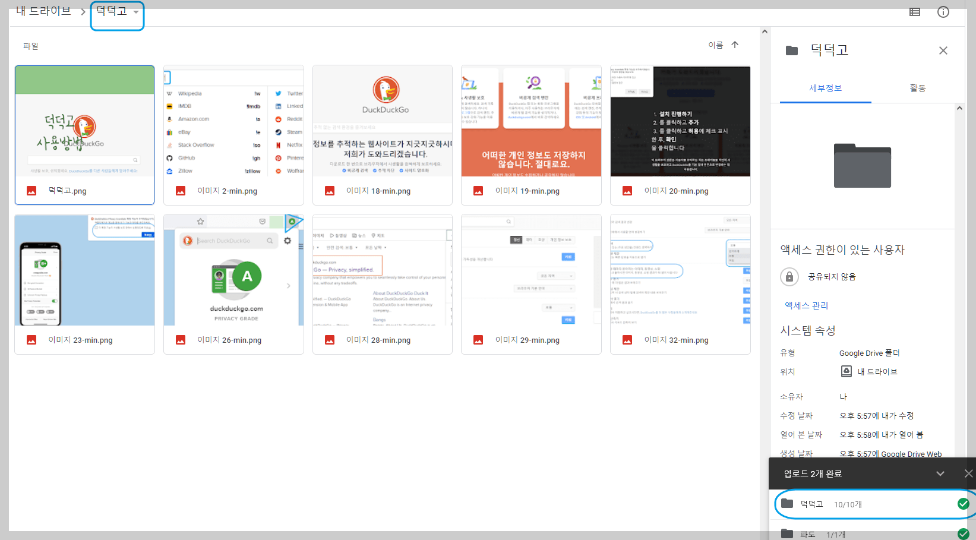The image size is (976, 540).
Task: Click image file icon of 이미지 23-min.png
Action: point(31,340)
